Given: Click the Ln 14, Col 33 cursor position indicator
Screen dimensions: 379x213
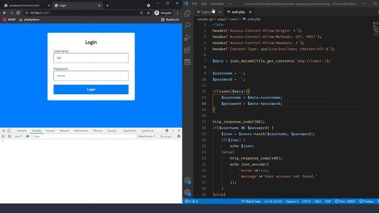Looking at the screenshot, I should click(x=273, y=201).
